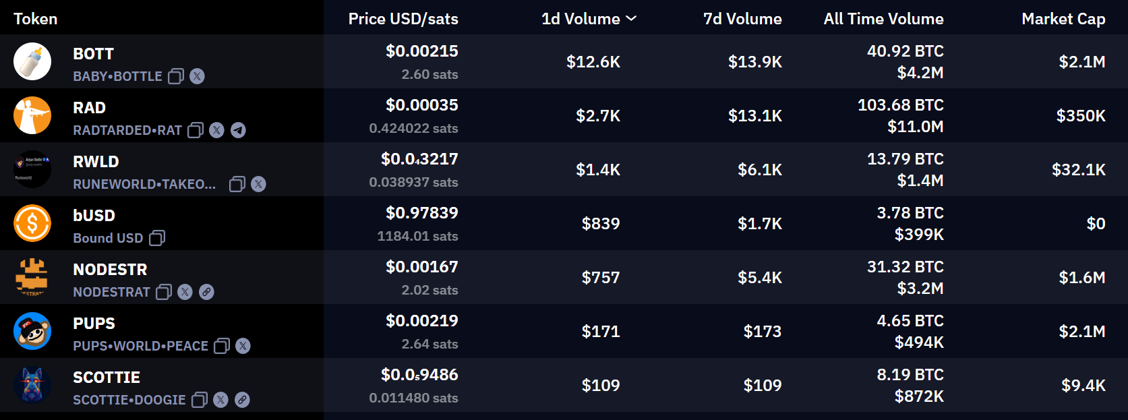Open the BOTT token row
The height and width of the screenshot is (420, 1128).
tap(564, 61)
